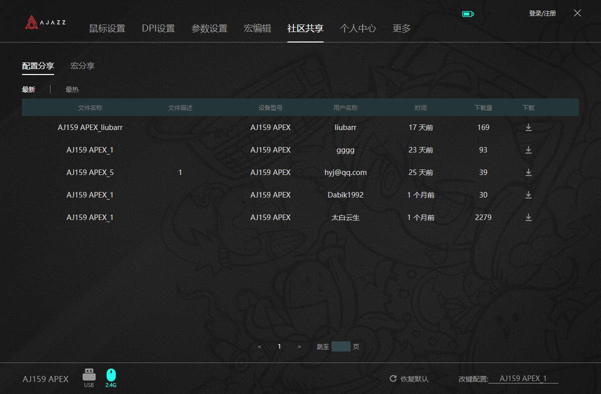Click the restore default refresh icon
Viewport: 601px width, 394px height.
[393, 378]
